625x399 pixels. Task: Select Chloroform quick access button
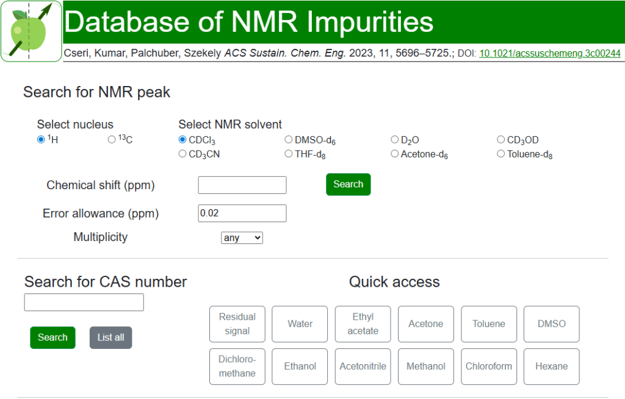489,366
